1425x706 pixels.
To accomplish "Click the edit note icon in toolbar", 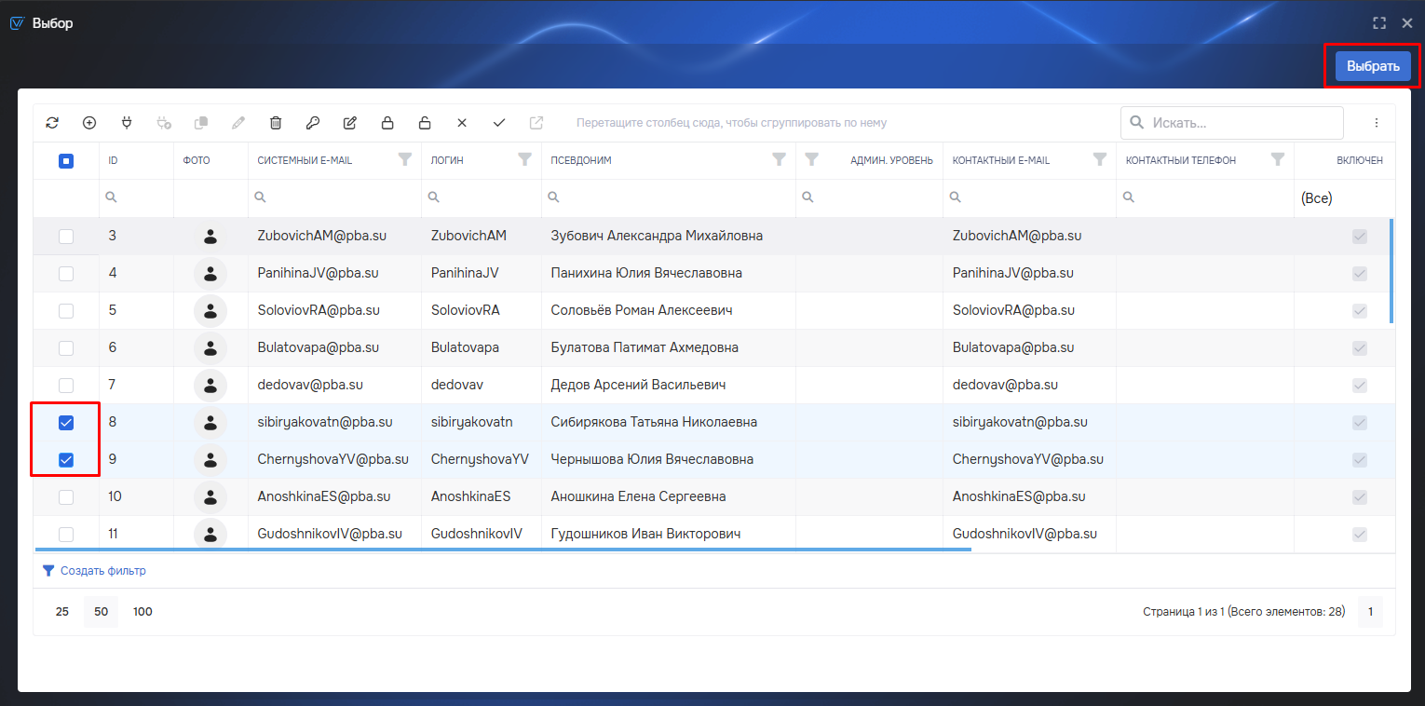I will [350, 123].
